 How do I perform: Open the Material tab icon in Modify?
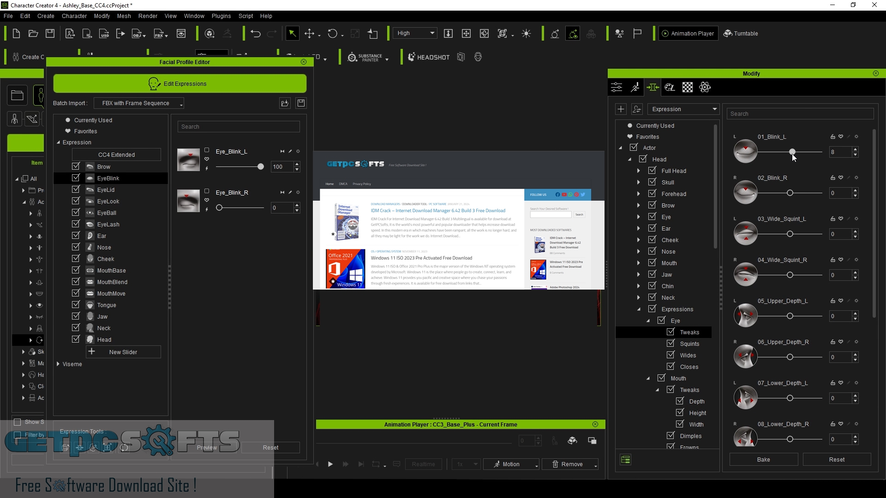pos(670,87)
